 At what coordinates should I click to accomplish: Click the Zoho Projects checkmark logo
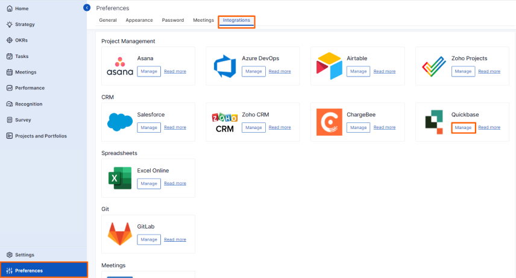[434, 66]
